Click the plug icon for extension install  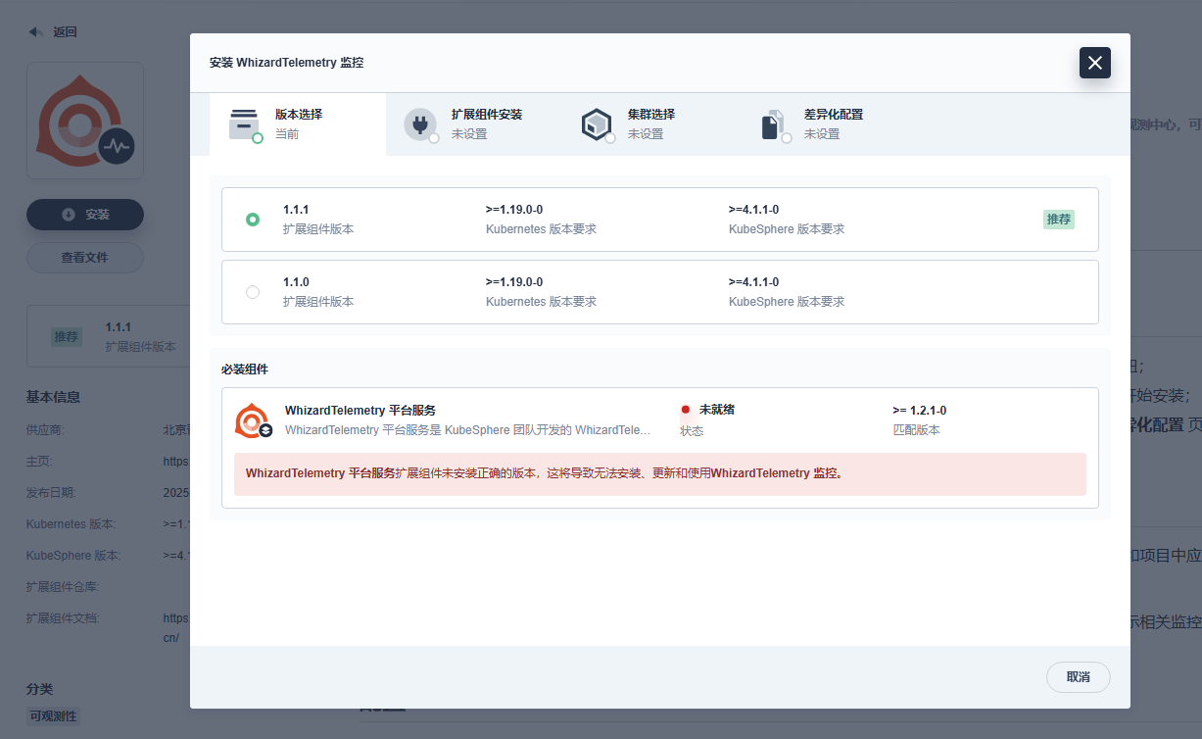(420, 124)
